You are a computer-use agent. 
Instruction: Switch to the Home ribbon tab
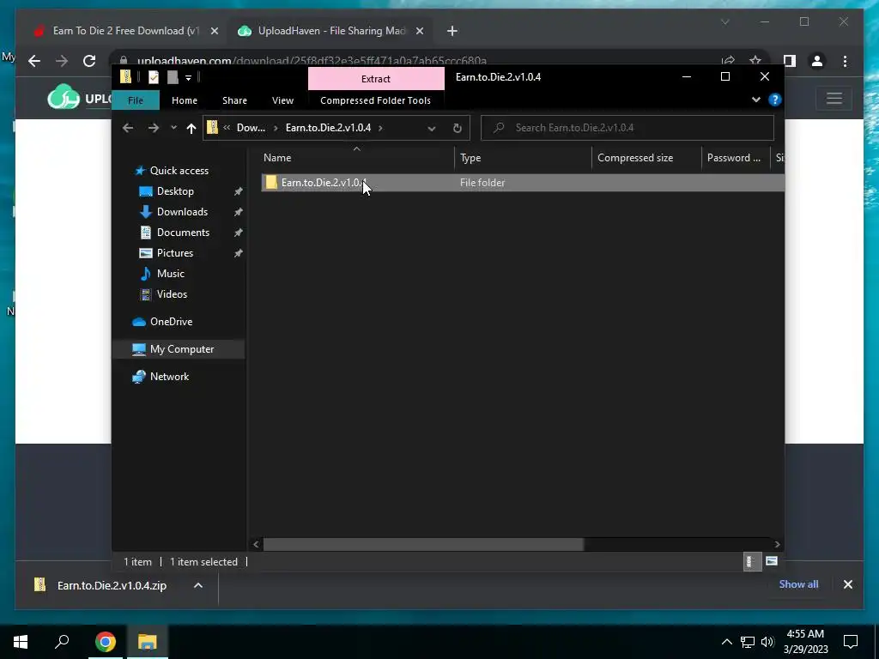pos(185,100)
